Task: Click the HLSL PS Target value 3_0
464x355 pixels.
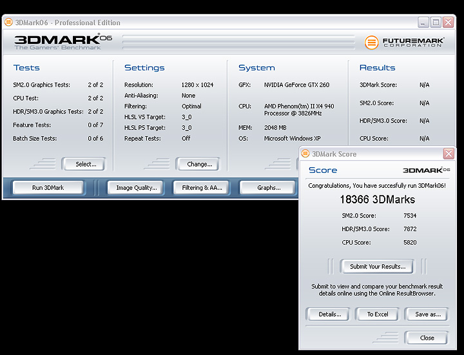Action: pyautogui.click(x=187, y=128)
